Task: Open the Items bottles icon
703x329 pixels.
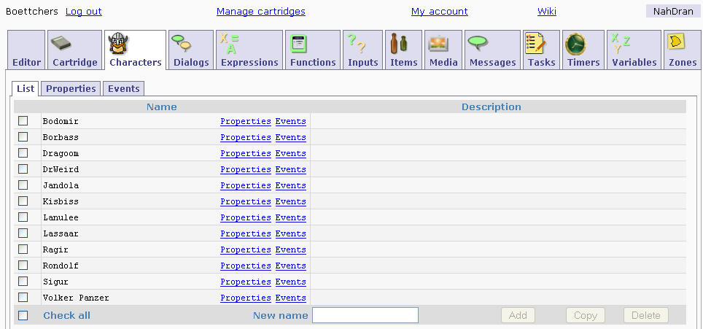Action: point(397,43)
